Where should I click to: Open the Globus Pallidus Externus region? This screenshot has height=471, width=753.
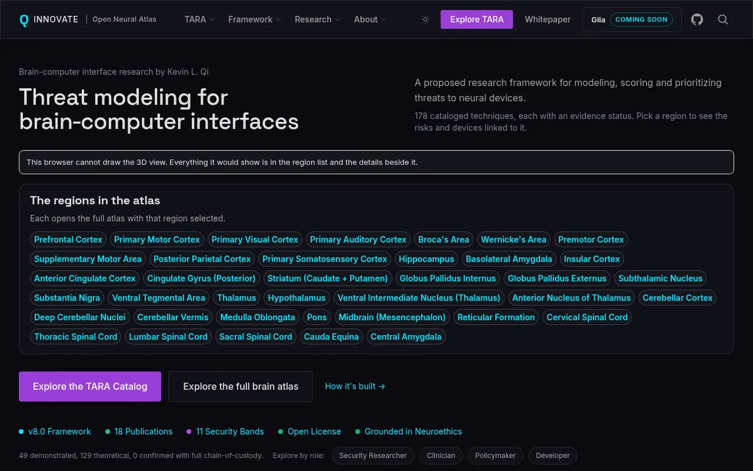(x=557, y=278)
